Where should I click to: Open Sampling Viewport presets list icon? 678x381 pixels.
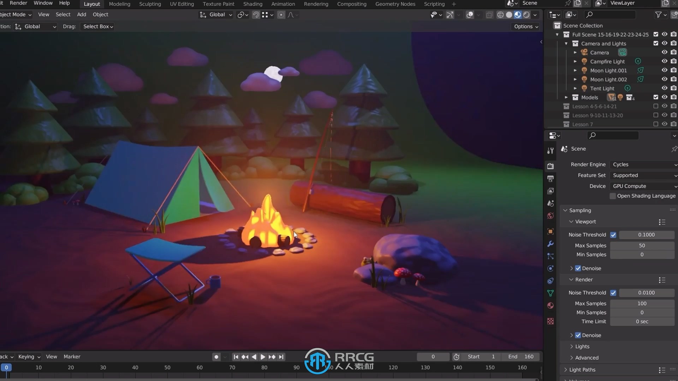(x=662, y=222)
